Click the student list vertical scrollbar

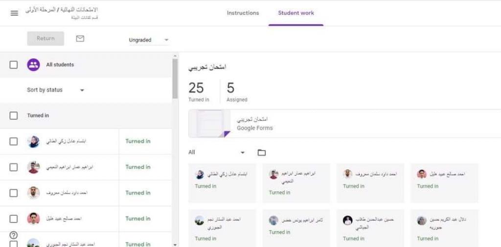[x=175, y=78]
